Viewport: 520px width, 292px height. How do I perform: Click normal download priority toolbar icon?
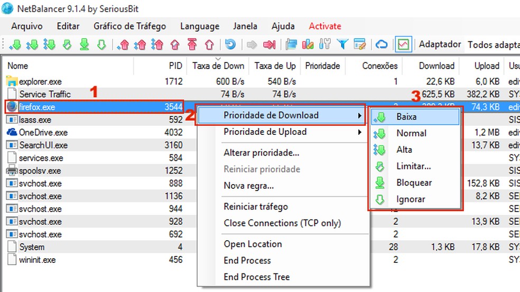click(33, 44)
